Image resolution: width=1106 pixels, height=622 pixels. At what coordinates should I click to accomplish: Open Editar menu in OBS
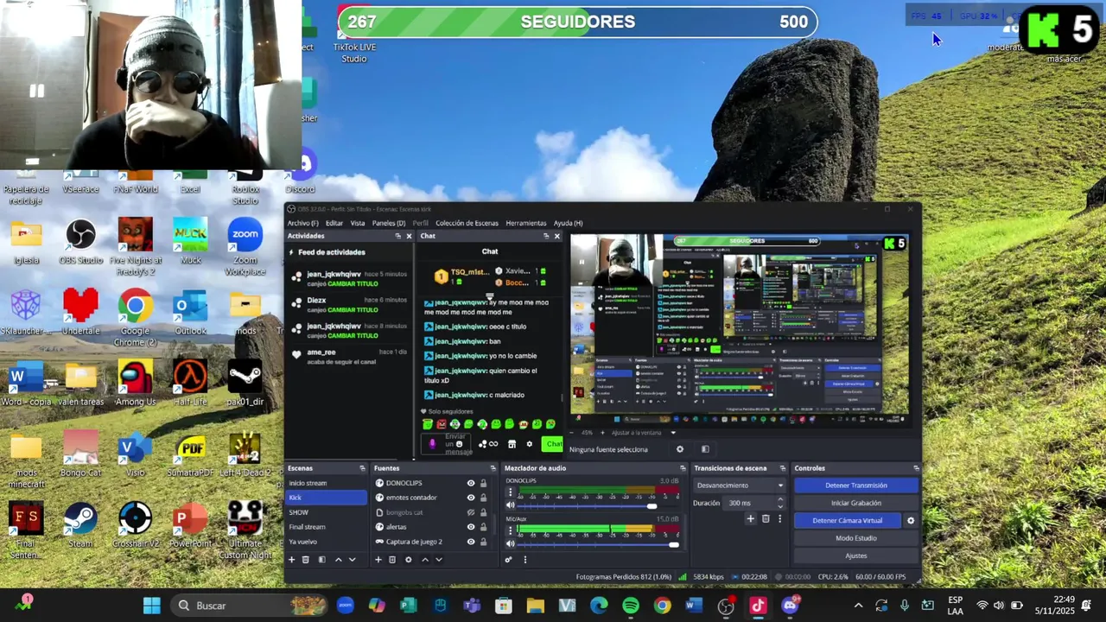(334, 223)
